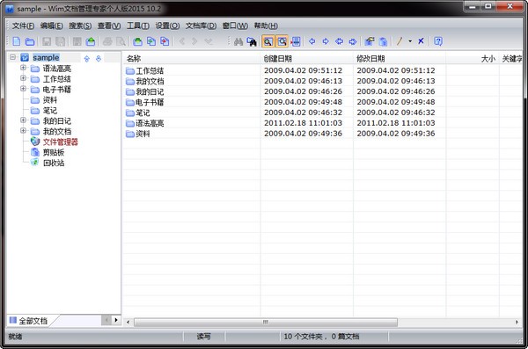
Task: Select the 笔记 row in the file list
Action: pyautogui.click(x=322, y=113)
